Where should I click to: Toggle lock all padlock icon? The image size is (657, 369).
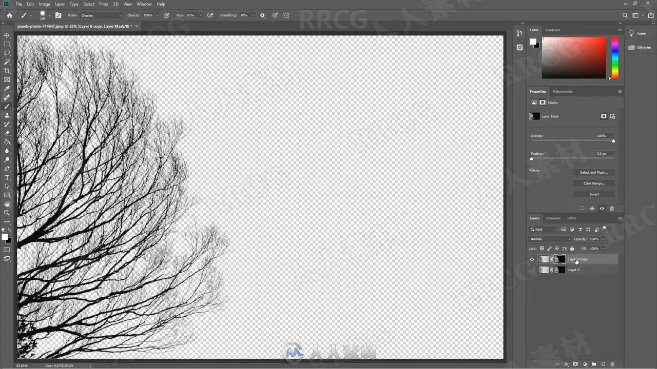[572, 249]
